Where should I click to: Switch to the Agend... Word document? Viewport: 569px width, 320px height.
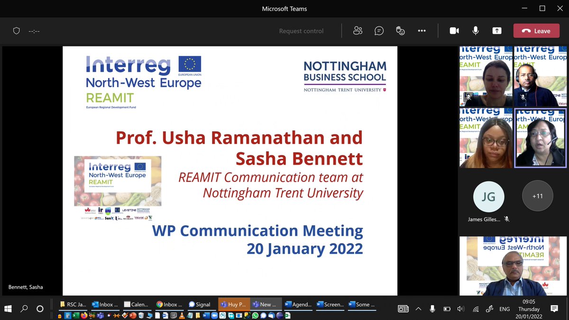299,304
